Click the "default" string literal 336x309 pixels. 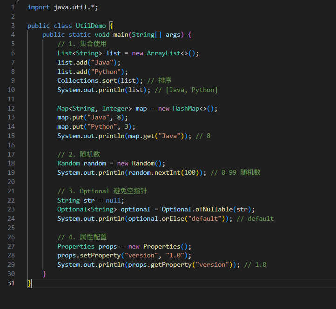pos(202,218)
